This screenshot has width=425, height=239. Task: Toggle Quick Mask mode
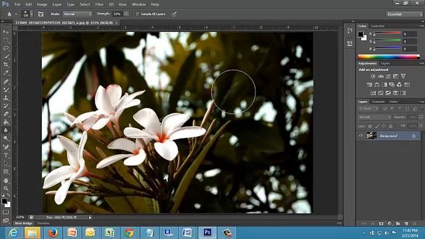(6, 212)
